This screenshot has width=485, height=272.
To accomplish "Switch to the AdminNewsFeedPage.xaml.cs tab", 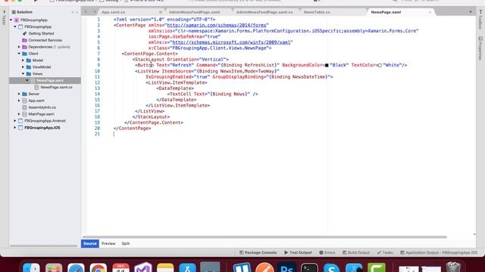I will click(265, 12).
